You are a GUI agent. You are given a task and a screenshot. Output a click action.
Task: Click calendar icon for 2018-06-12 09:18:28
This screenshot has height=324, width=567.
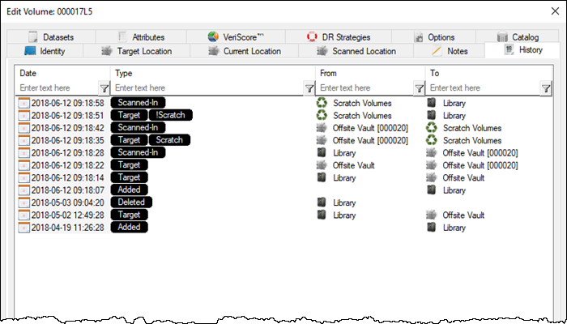tap(23, 153)
